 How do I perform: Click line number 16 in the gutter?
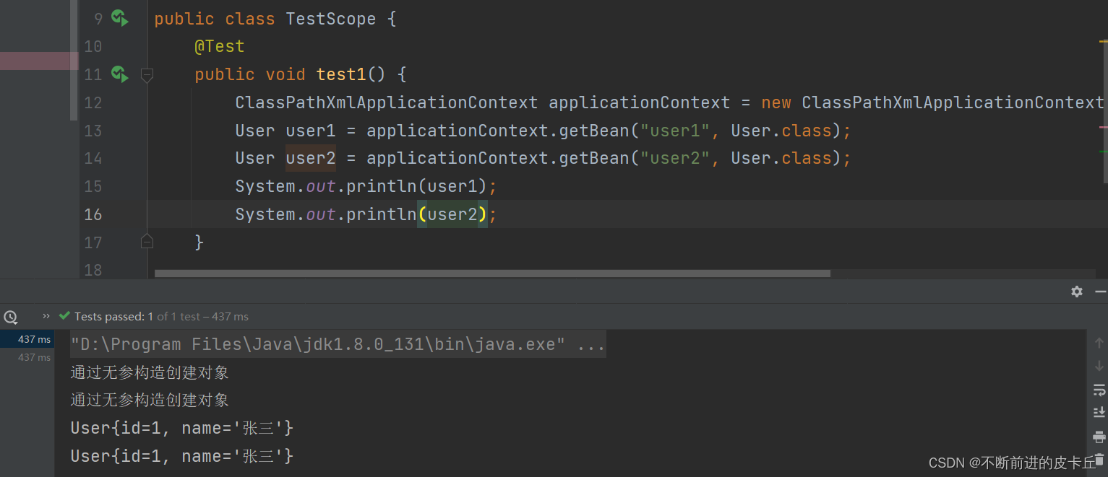coord(93,214)
